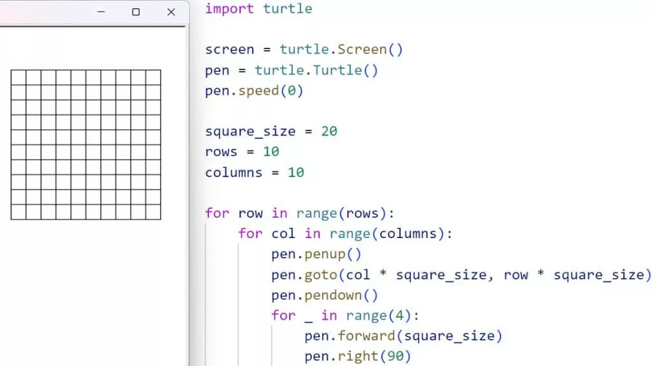
Task: Minimize the turtle graphics window
Action: click(101, 12)
